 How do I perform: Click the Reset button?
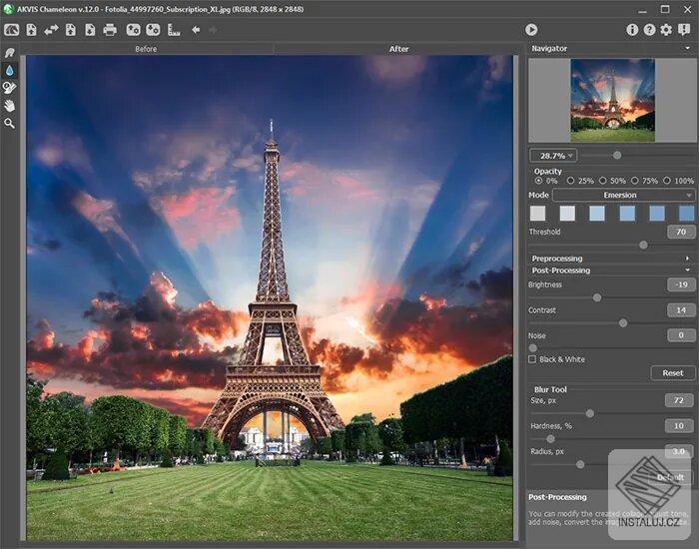(673, 373)
